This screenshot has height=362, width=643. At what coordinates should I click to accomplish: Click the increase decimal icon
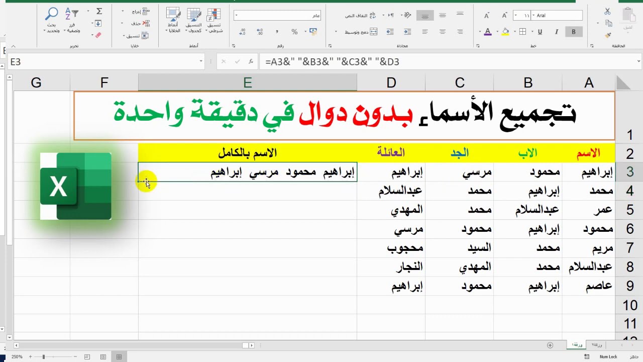point(260,32)
